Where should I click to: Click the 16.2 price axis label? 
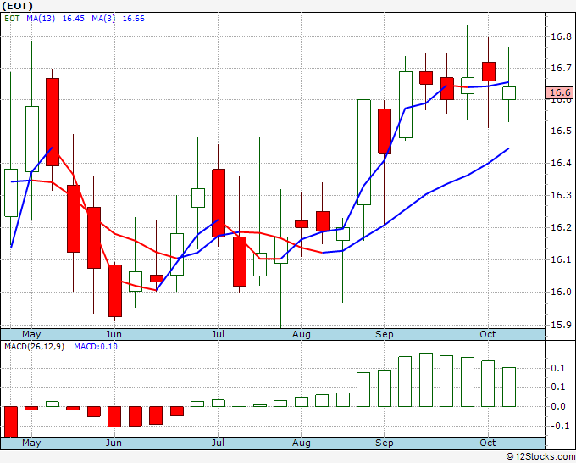coord(561,227)
